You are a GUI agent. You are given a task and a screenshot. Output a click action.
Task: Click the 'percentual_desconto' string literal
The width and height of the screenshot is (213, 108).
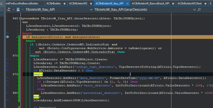(101, 93)
